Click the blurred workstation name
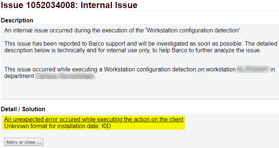 (253, 69)
